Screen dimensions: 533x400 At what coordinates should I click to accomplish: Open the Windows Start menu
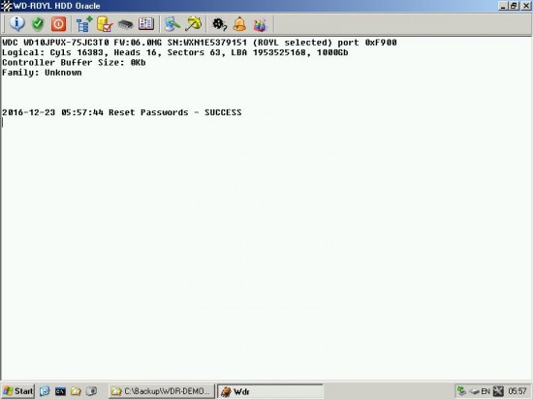18,391
